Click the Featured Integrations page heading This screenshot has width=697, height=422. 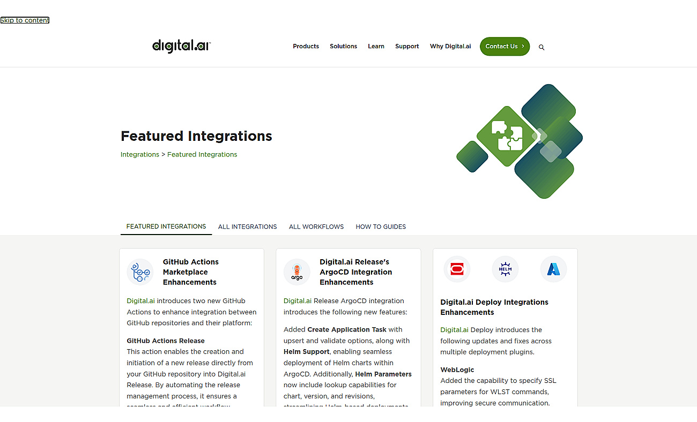[196, 136]
